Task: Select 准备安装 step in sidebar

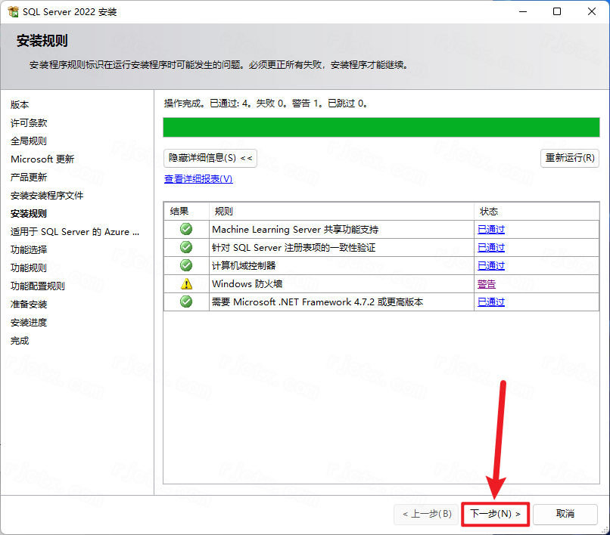Action: (29, 305)
